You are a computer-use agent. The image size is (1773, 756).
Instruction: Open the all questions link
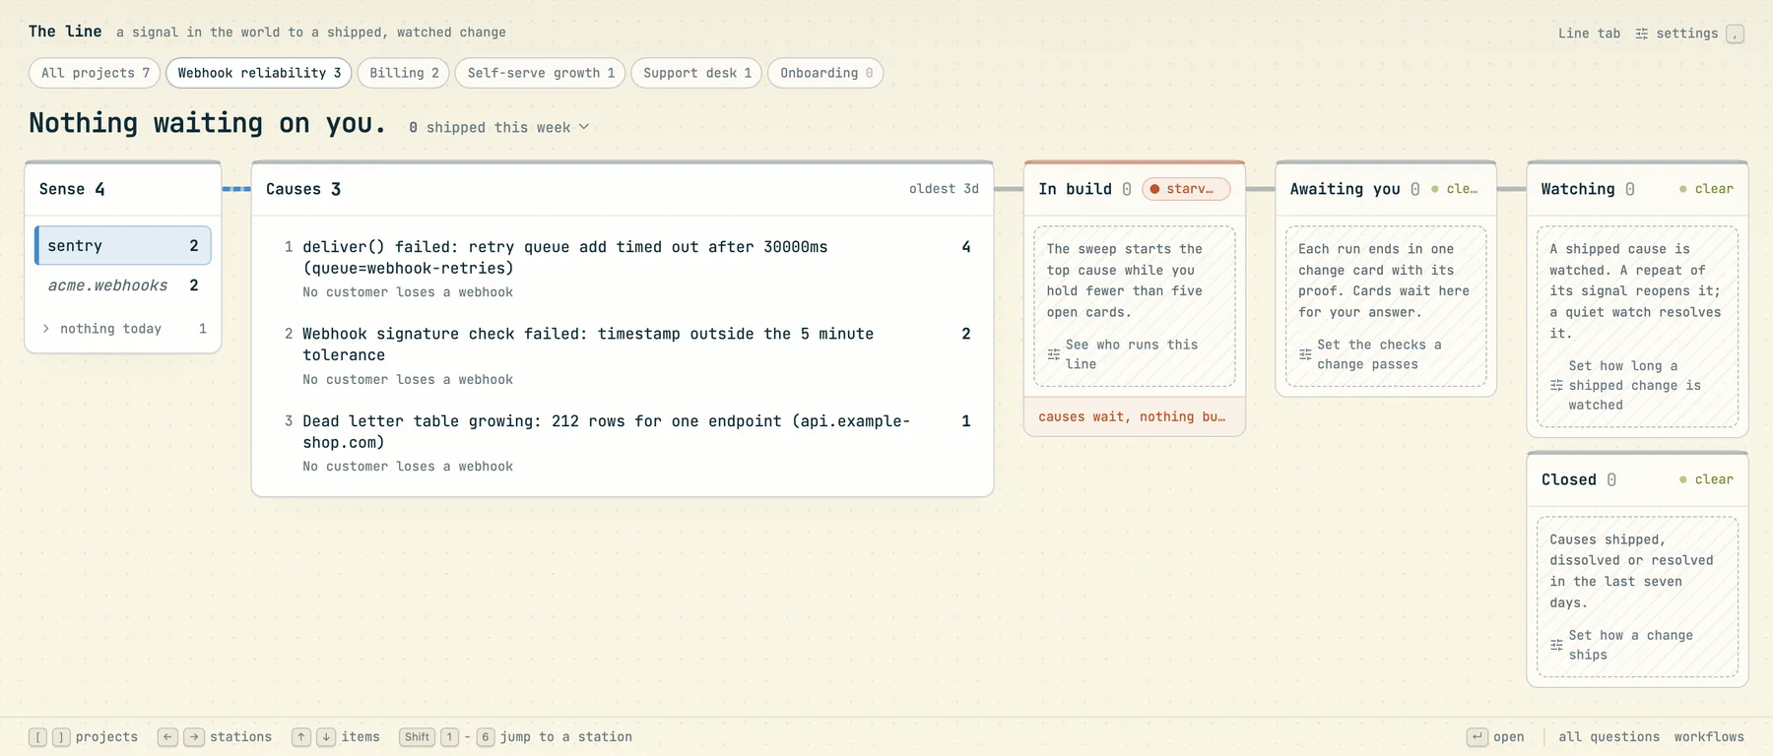(x=1609, y=737)
